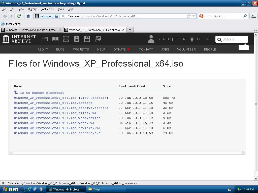Click the browser forward arrow

click(x=11, y=16)
